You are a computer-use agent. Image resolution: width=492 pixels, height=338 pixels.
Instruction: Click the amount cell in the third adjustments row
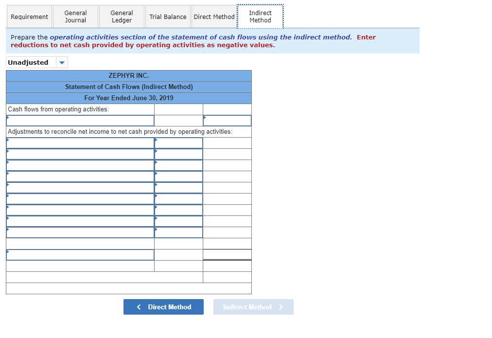(178, 165)
